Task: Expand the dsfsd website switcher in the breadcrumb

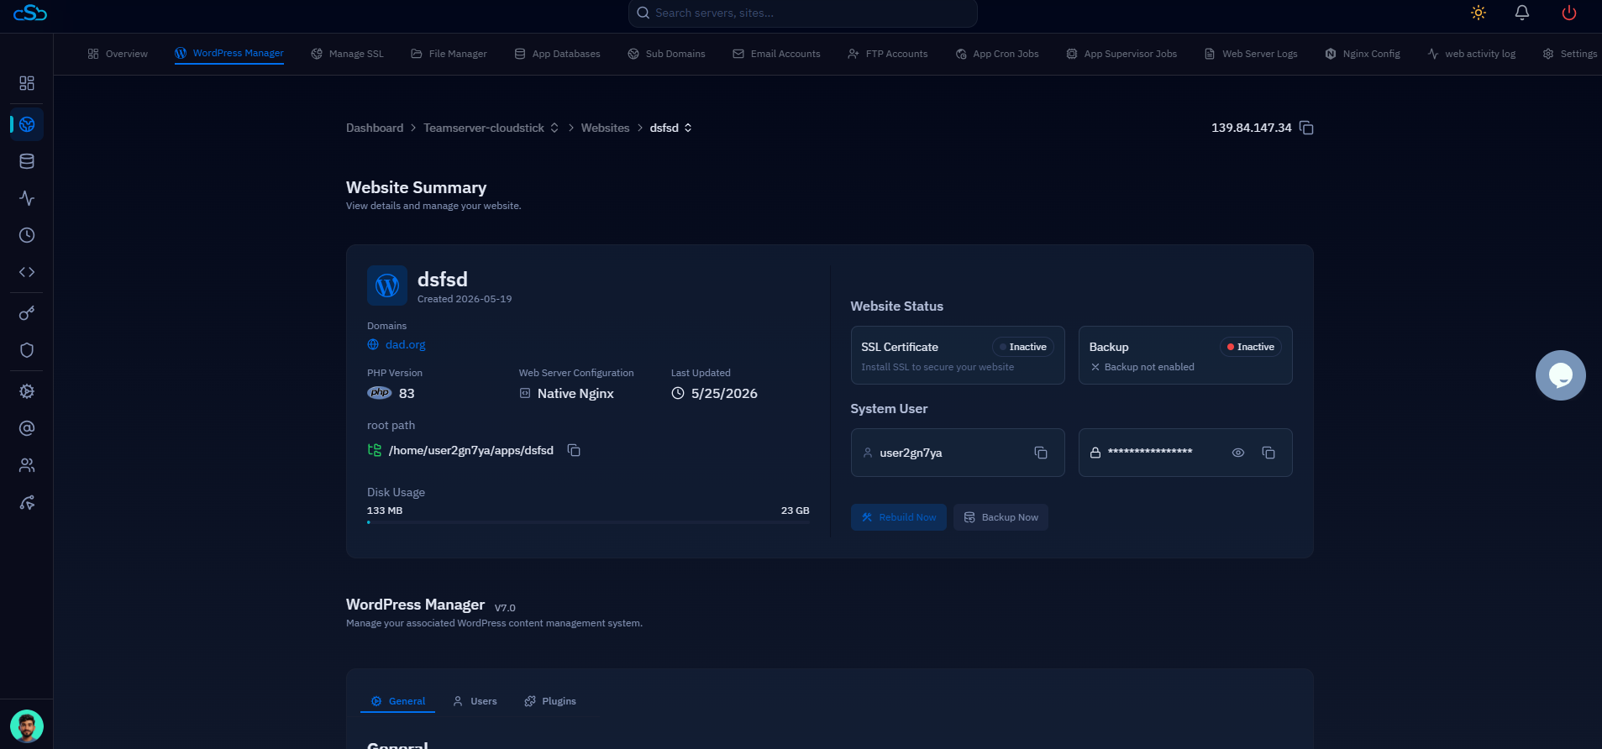Action: pyautogui.click(x=688, y=128)
